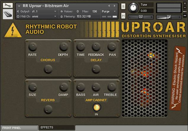
Task: Switch to the EFFECTS tab
Action: (x=57, y=127)
